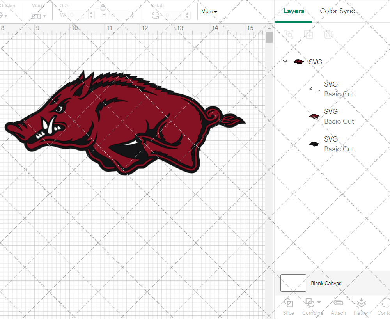Use the Attach tool

pos(338,307)
